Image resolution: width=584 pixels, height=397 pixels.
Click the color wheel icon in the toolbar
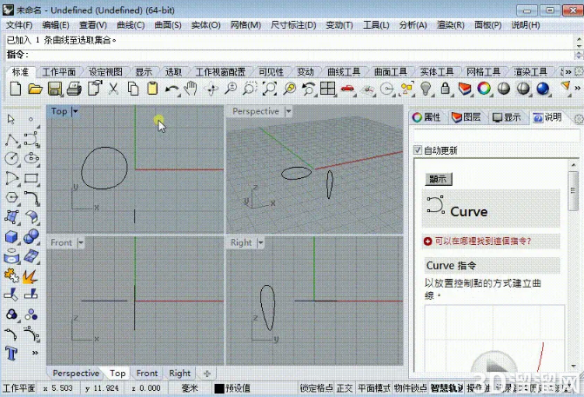(x=484, y=89)
